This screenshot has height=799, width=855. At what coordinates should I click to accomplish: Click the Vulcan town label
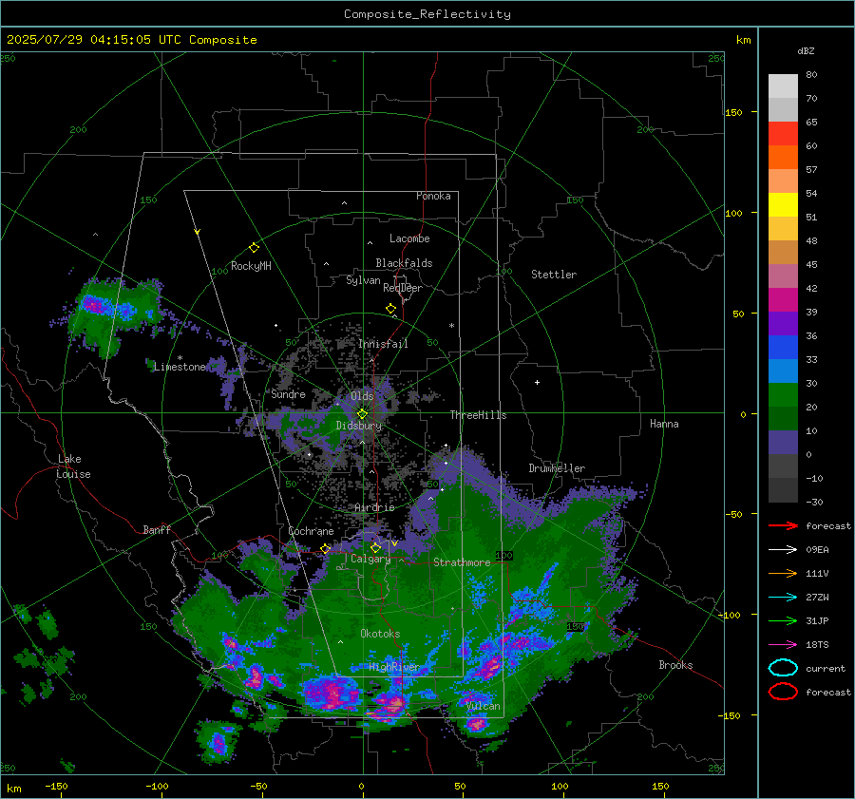point(484,706)
